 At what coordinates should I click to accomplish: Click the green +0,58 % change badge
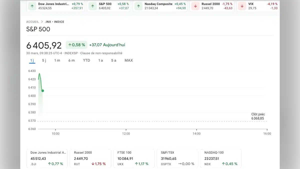click(x=76, y=45)
